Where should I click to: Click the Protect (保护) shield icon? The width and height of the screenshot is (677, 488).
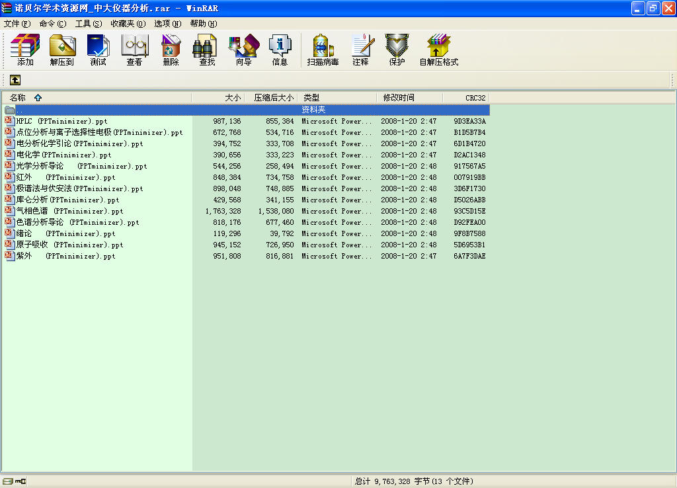coord(397,50)
